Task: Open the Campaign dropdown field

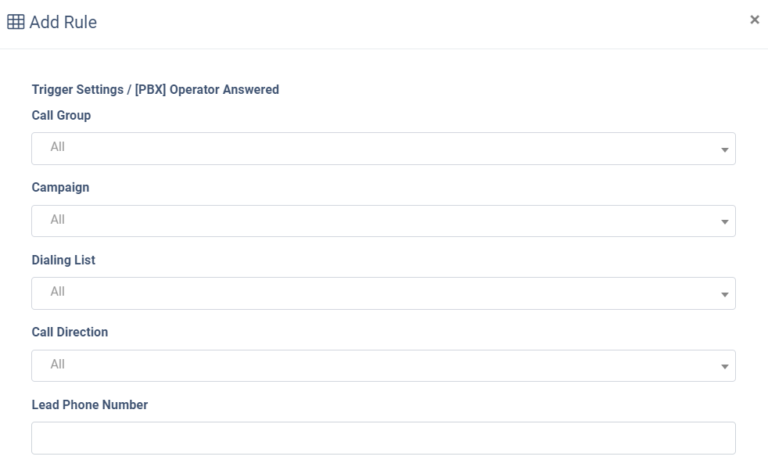Action: (x=383, y=221)
